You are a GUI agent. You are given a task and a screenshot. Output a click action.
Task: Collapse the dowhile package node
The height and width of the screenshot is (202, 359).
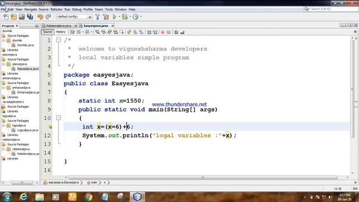[x=3, y=40]
